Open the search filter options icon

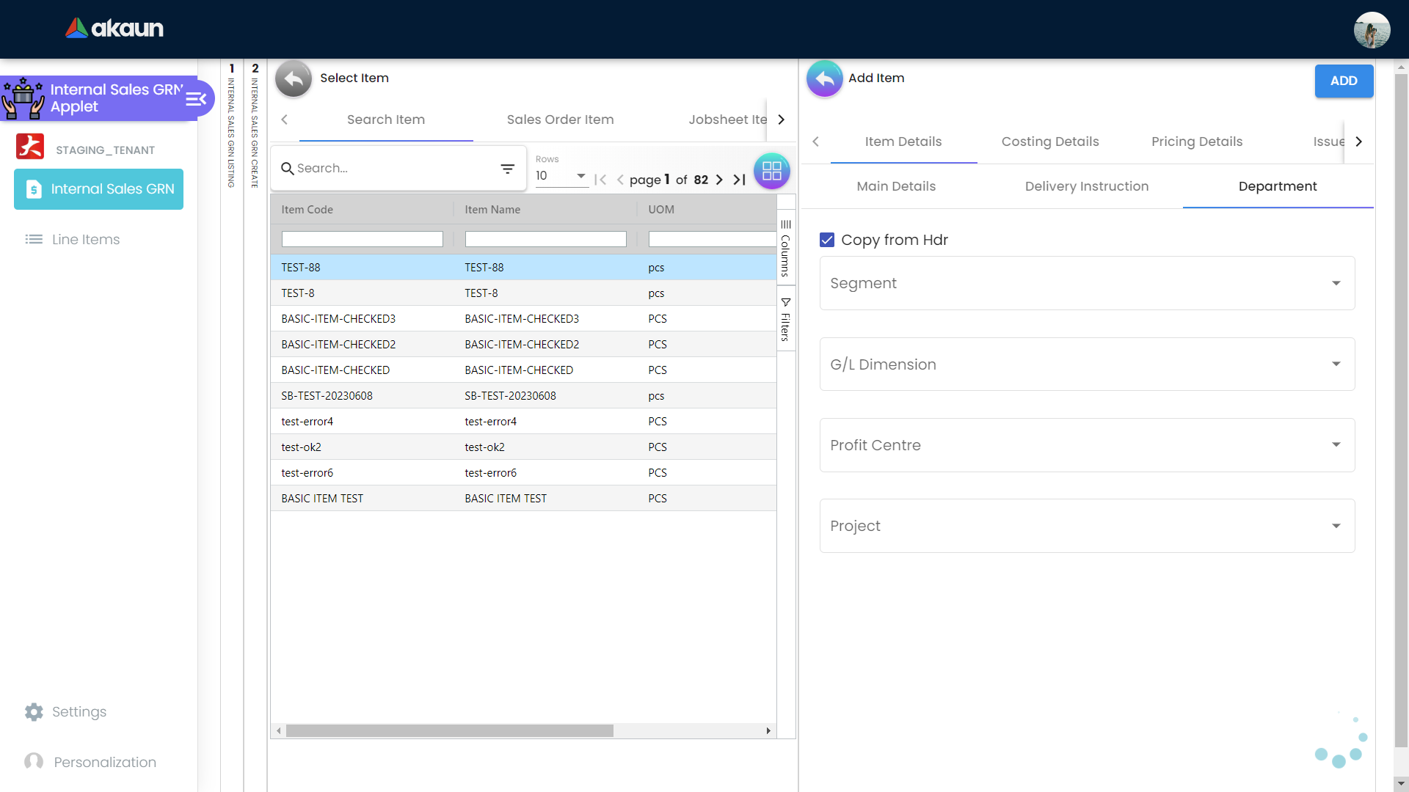coord(507,169)
